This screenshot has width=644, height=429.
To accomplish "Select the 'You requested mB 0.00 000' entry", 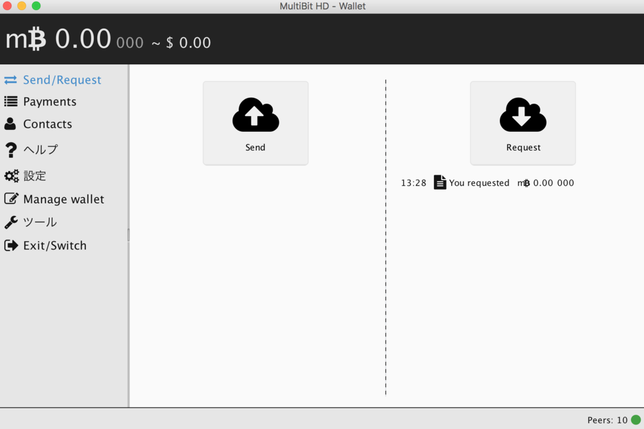I will pos(497,183).
